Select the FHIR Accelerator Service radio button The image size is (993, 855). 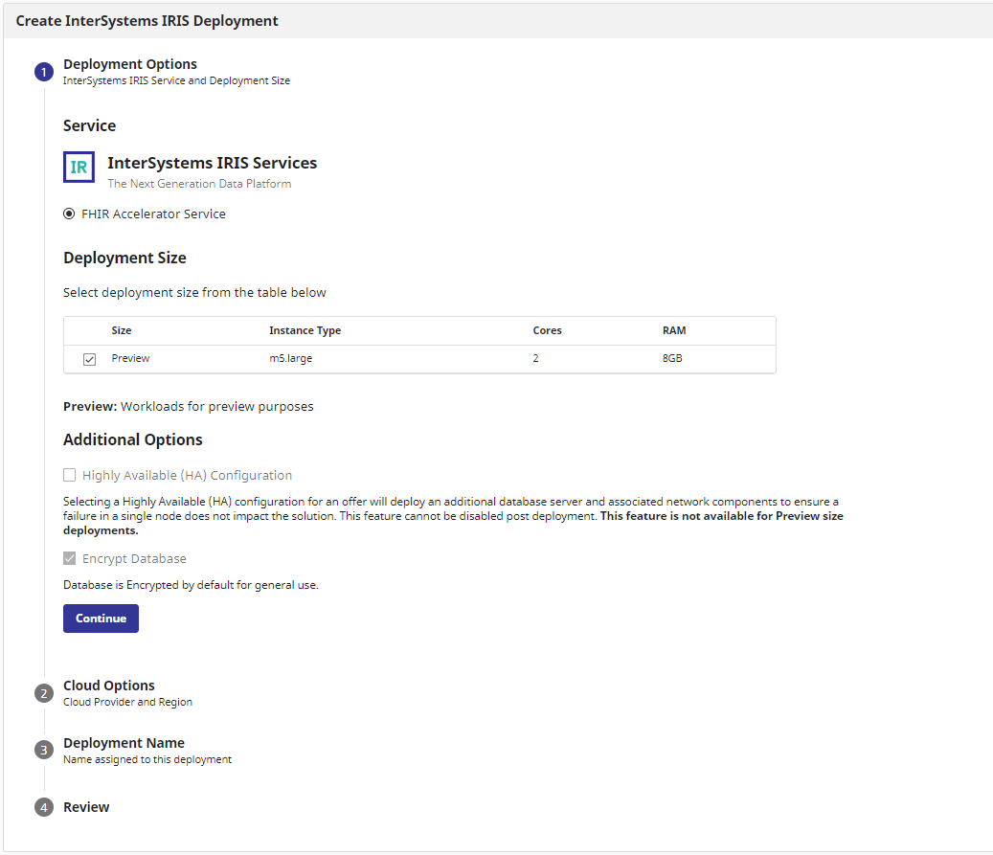[x=69, y=214]
